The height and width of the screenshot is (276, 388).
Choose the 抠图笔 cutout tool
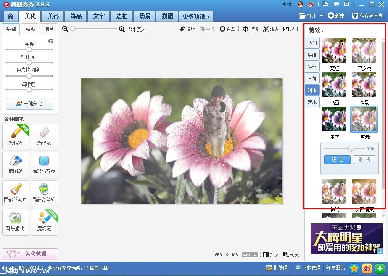(x=16, y=165)
